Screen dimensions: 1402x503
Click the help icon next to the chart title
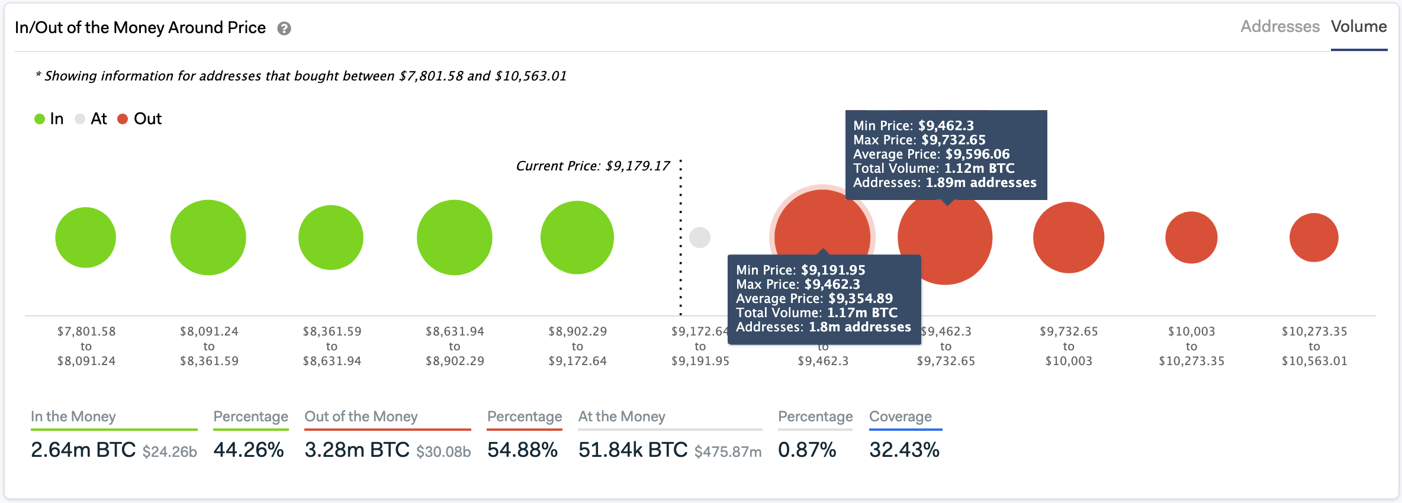[284, 27]
